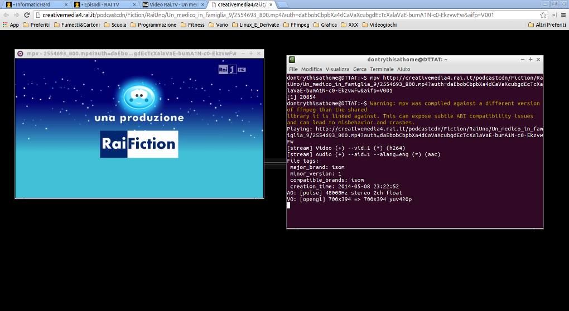Close the mpv player window
The height and width of the screenshot is (311, 569).
click(x=259, y=54)
